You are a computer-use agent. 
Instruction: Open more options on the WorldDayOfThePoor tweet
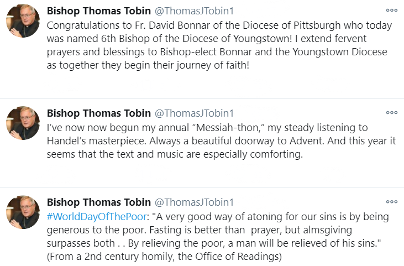click(x=392, y=202)
